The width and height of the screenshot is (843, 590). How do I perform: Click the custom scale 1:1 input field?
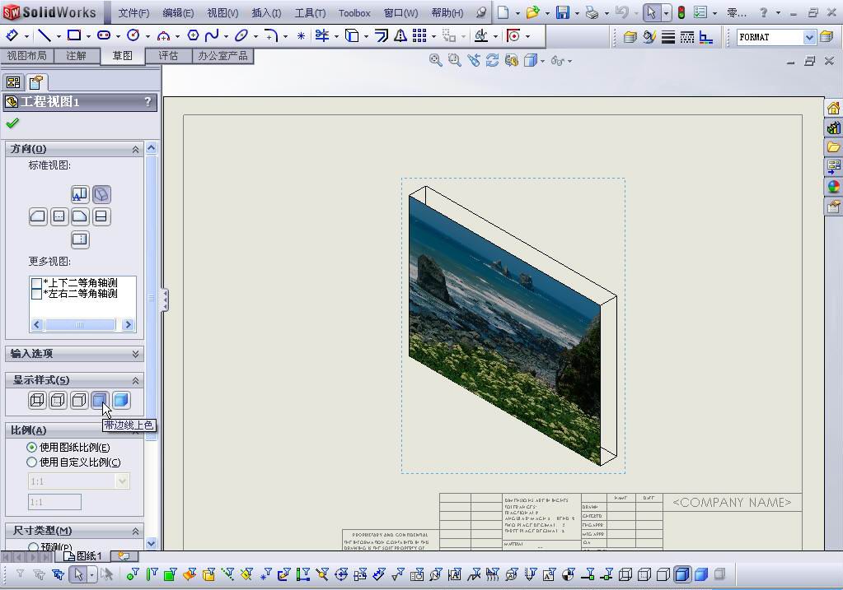coord(55,502)
